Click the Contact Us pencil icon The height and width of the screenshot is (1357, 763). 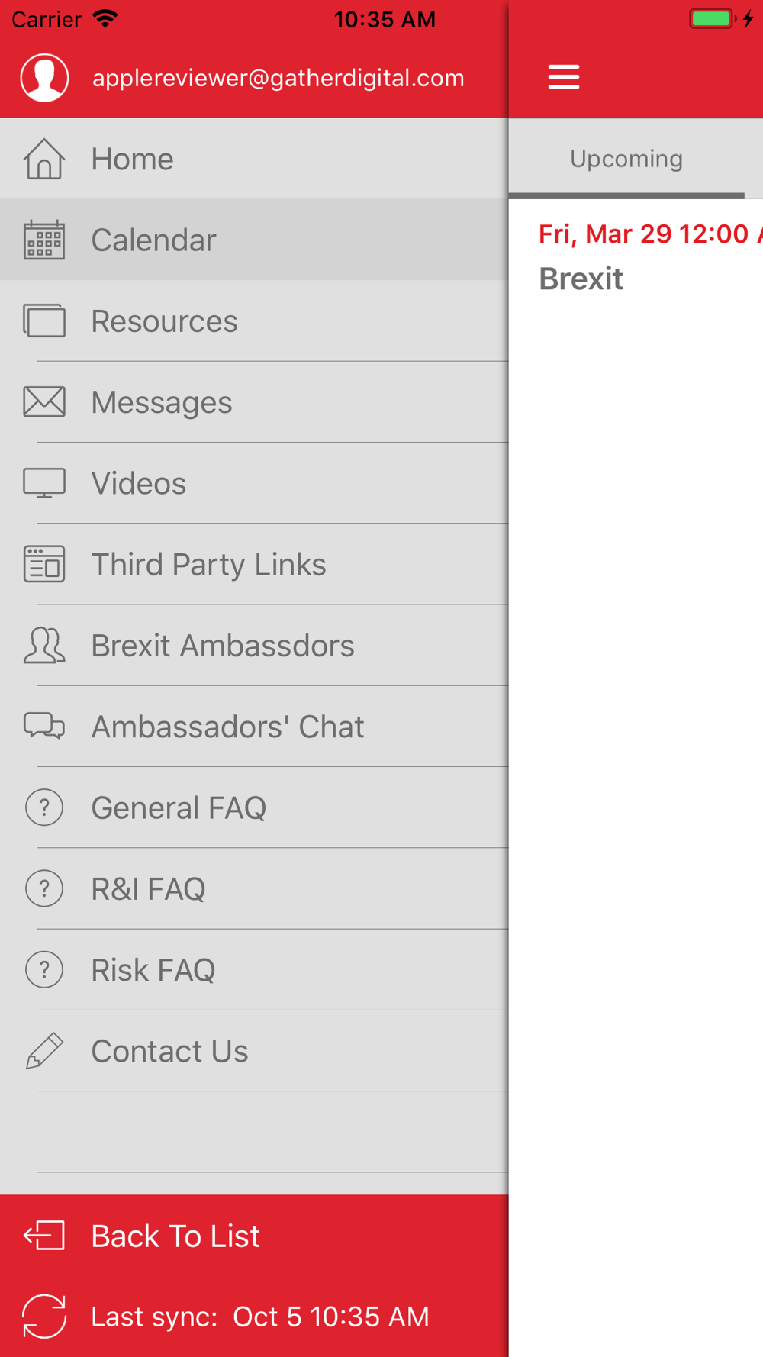(44, 1051)
